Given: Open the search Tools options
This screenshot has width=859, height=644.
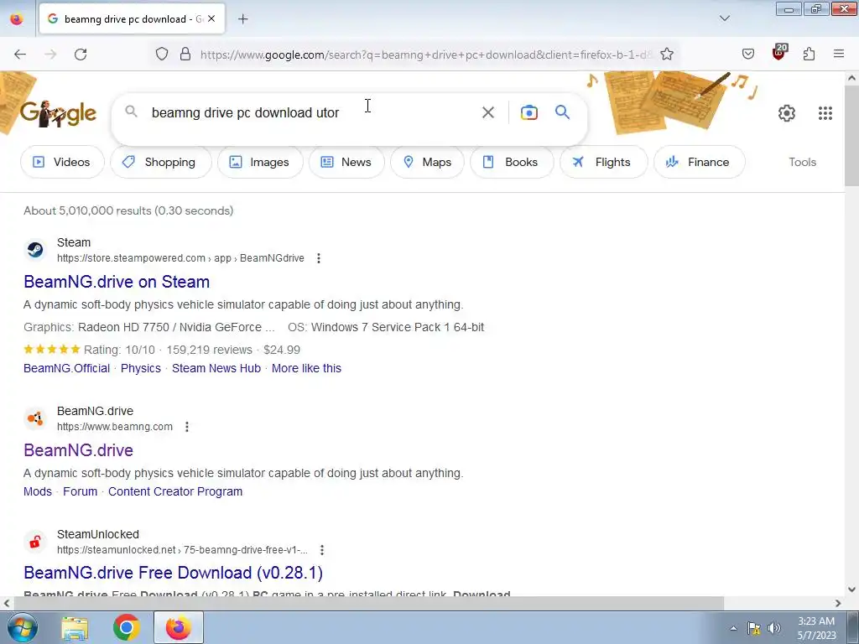Looking at the screenshot, I should click(802, 162).
